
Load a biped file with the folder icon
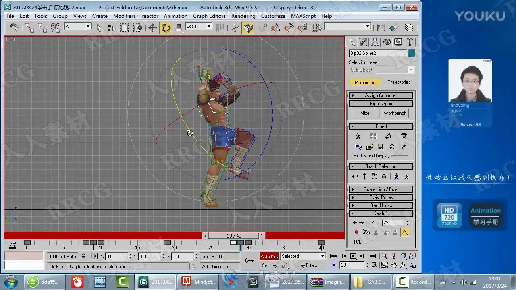(369, 147)
